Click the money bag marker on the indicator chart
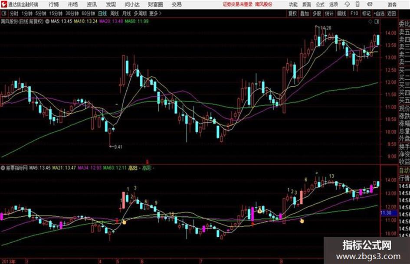Screen dimensions: 410x264 [259, 210]
